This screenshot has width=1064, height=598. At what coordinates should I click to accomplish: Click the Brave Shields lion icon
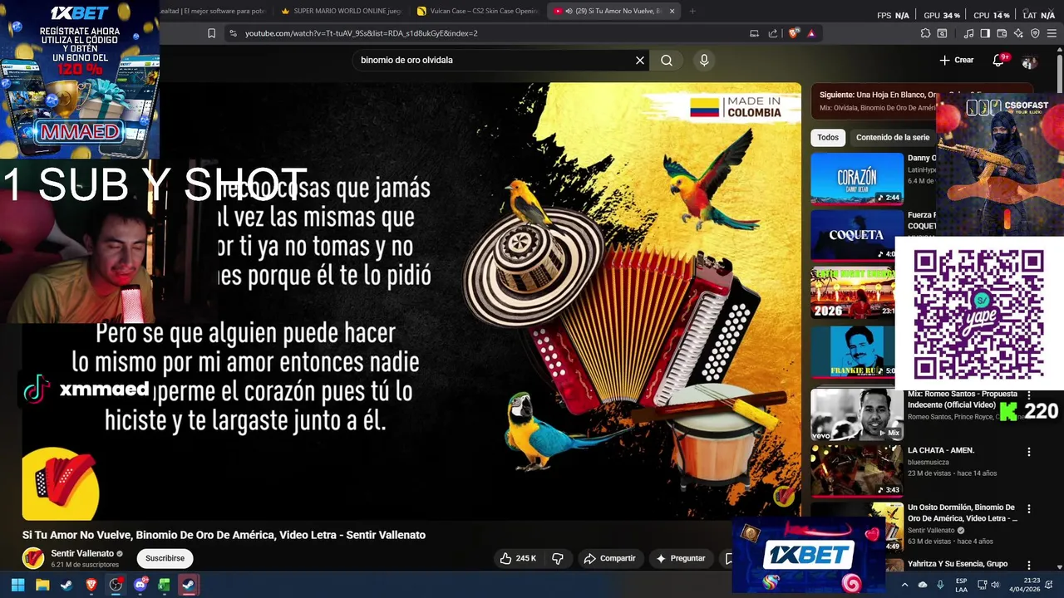(x=793, y=33)
